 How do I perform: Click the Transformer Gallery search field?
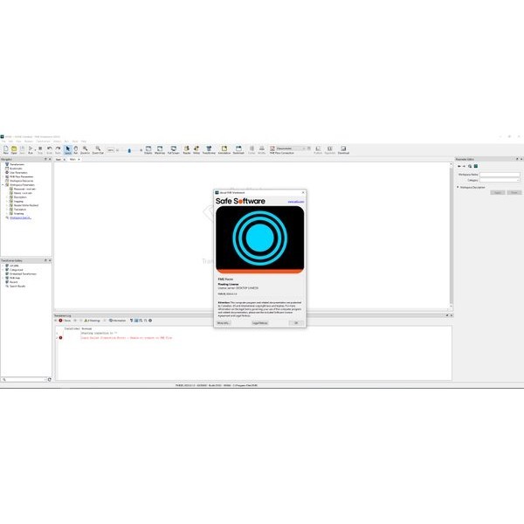(x=24, y=379)
